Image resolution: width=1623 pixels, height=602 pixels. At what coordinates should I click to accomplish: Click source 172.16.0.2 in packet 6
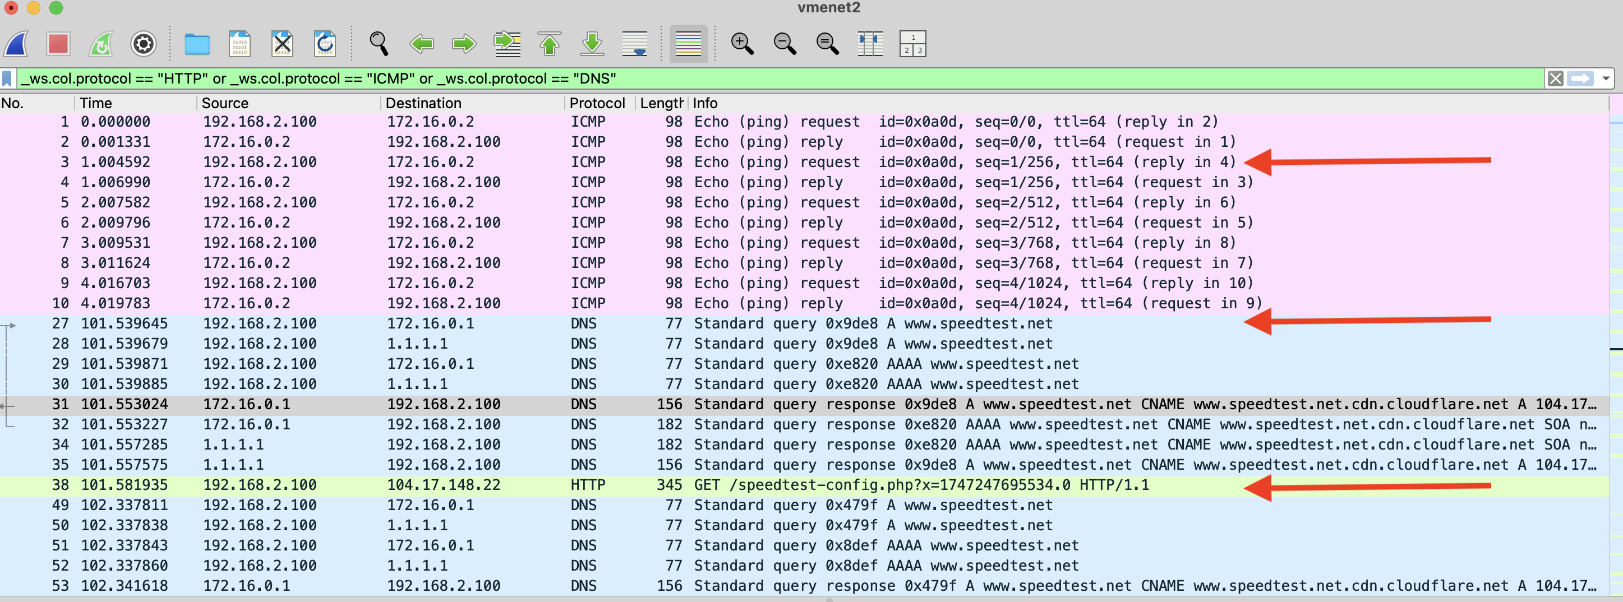pyautogui.click(x=246, y=223)
